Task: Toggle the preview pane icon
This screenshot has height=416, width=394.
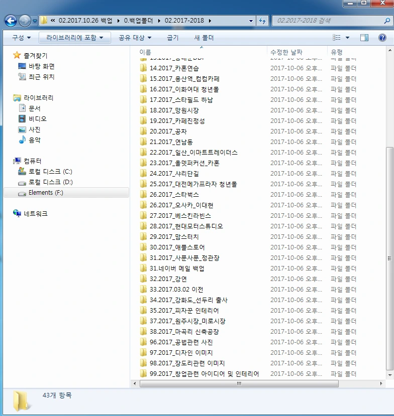Action: pyautogui.click(x=364, y=38)
